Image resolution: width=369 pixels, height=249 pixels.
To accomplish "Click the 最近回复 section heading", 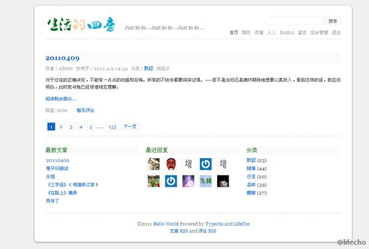I will pyautogui.click(x=157, y=150).
